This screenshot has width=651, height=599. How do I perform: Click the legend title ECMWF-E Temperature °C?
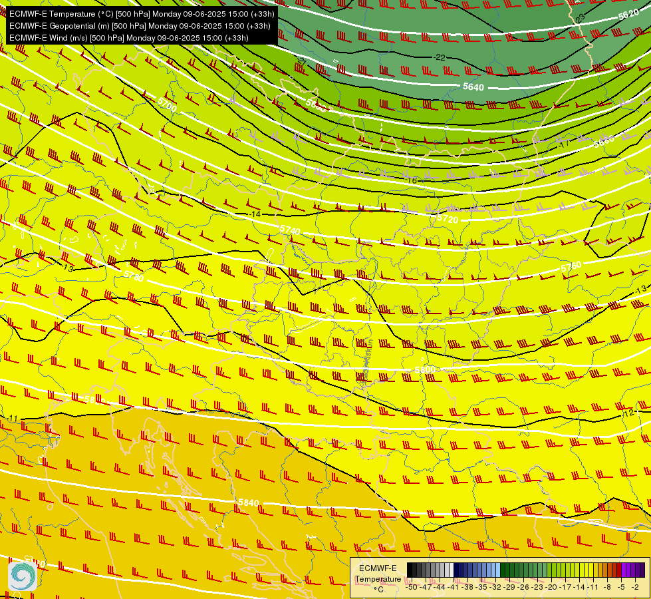(x=378, y=578)
